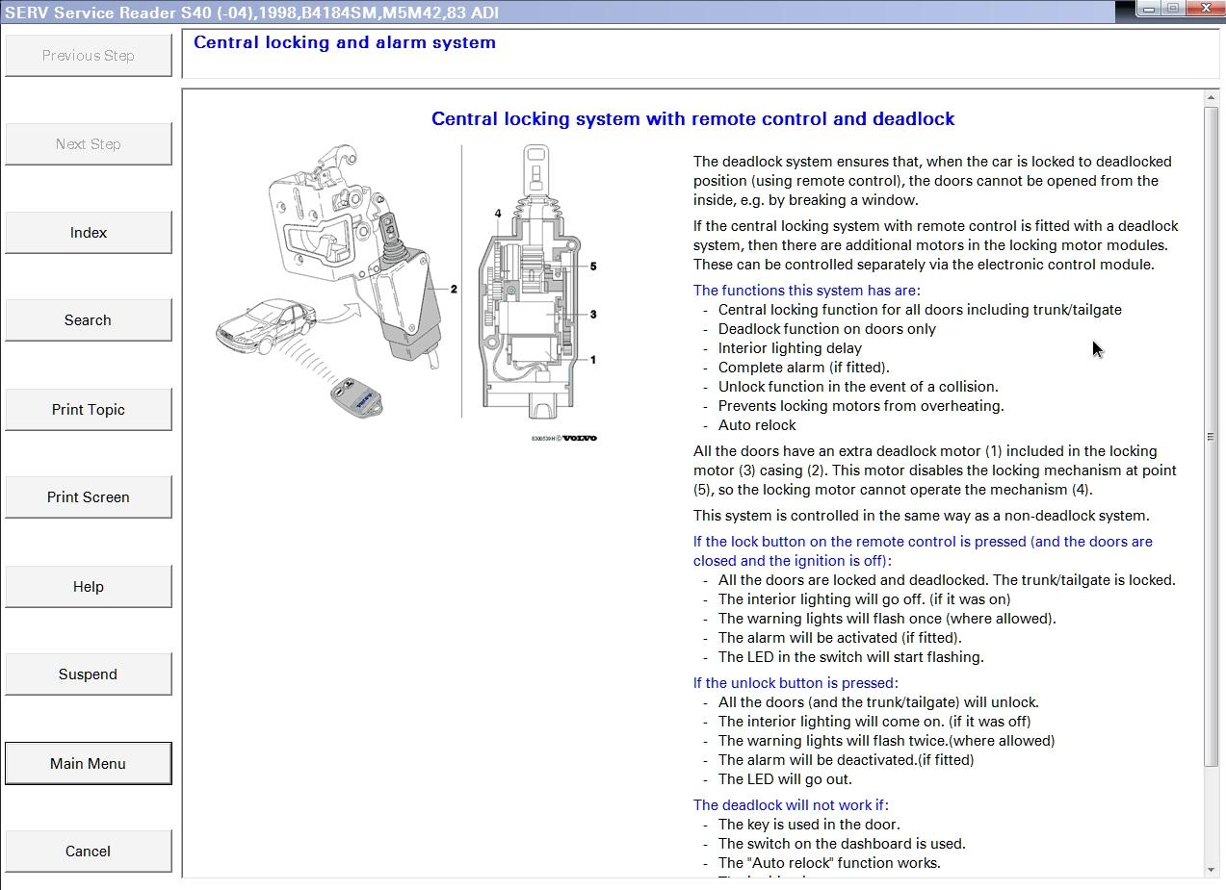
Task: Click the 'Auto relock' list item
Action: 757,425
